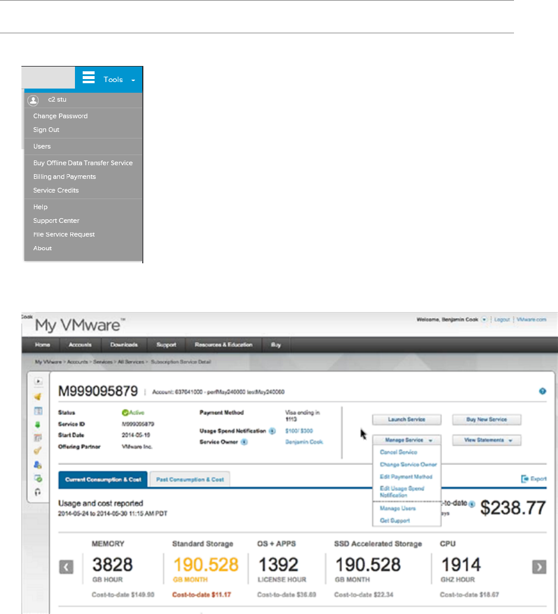558x614 pixels.
Task: Open Billing and Payments menu entry
Action: pos(64,177)
